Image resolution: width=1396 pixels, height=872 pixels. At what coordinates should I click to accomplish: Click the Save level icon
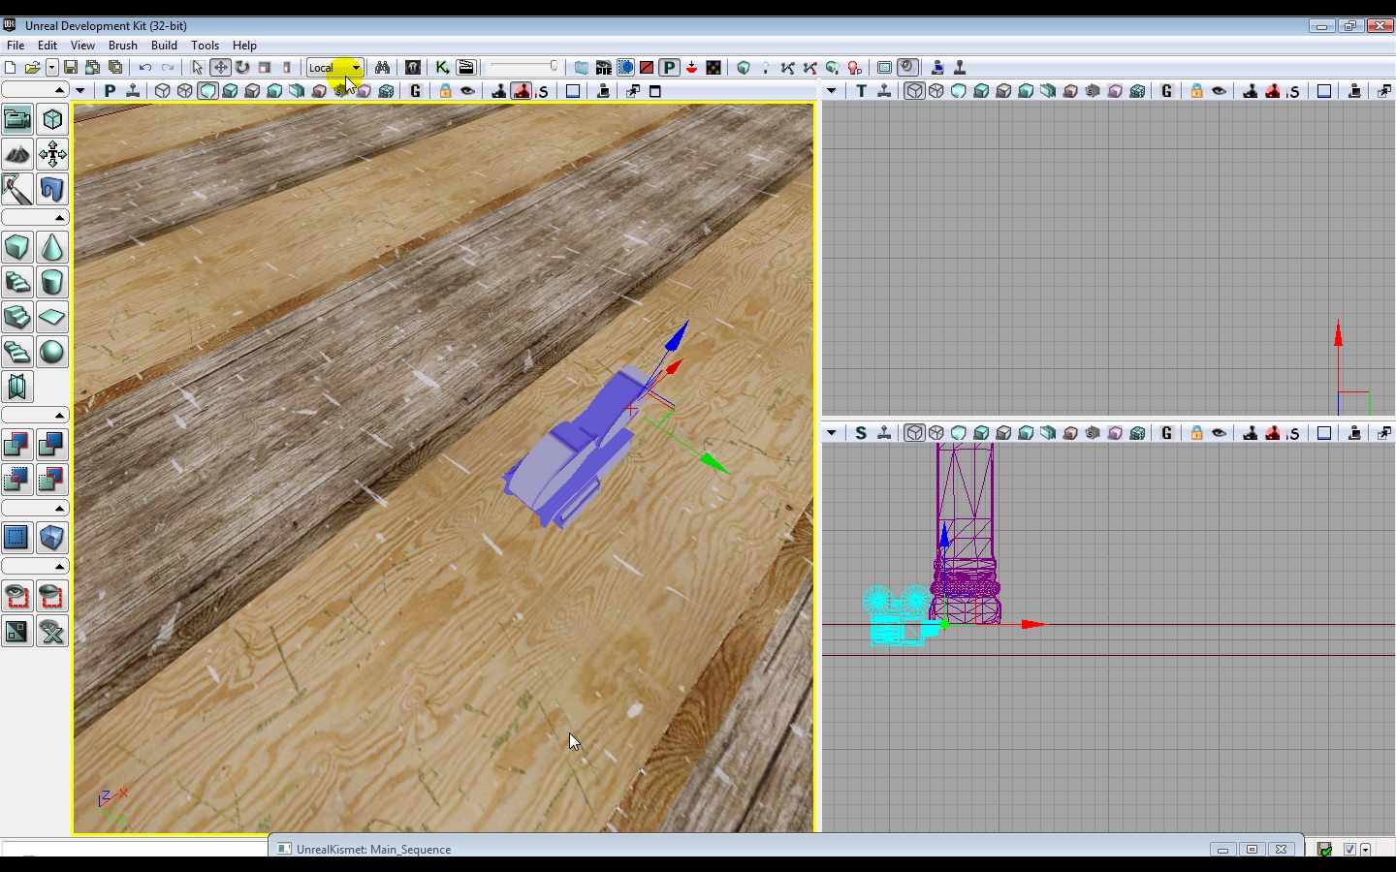(x=71, y=68)
